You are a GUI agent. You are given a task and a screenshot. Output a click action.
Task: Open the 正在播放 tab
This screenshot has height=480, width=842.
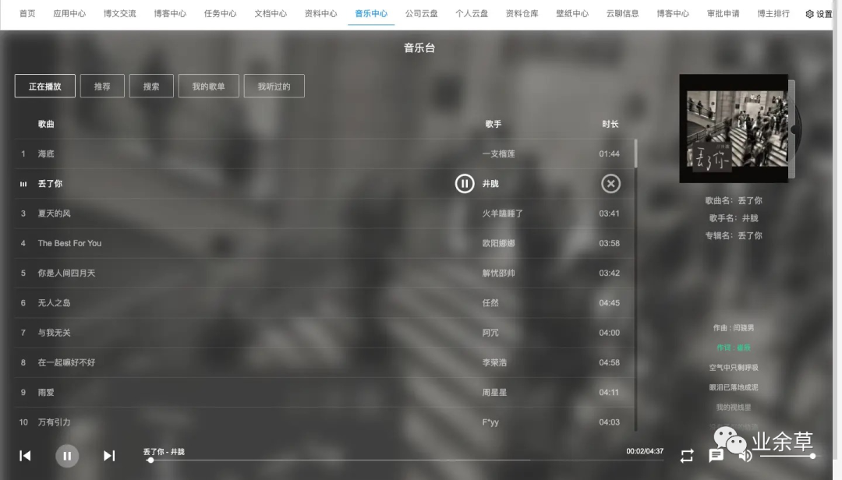45,86
